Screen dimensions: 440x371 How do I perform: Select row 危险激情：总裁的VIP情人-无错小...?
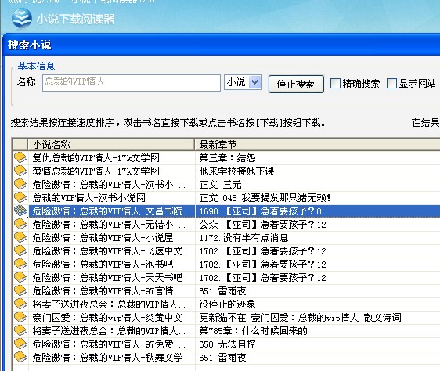point(109,224)
